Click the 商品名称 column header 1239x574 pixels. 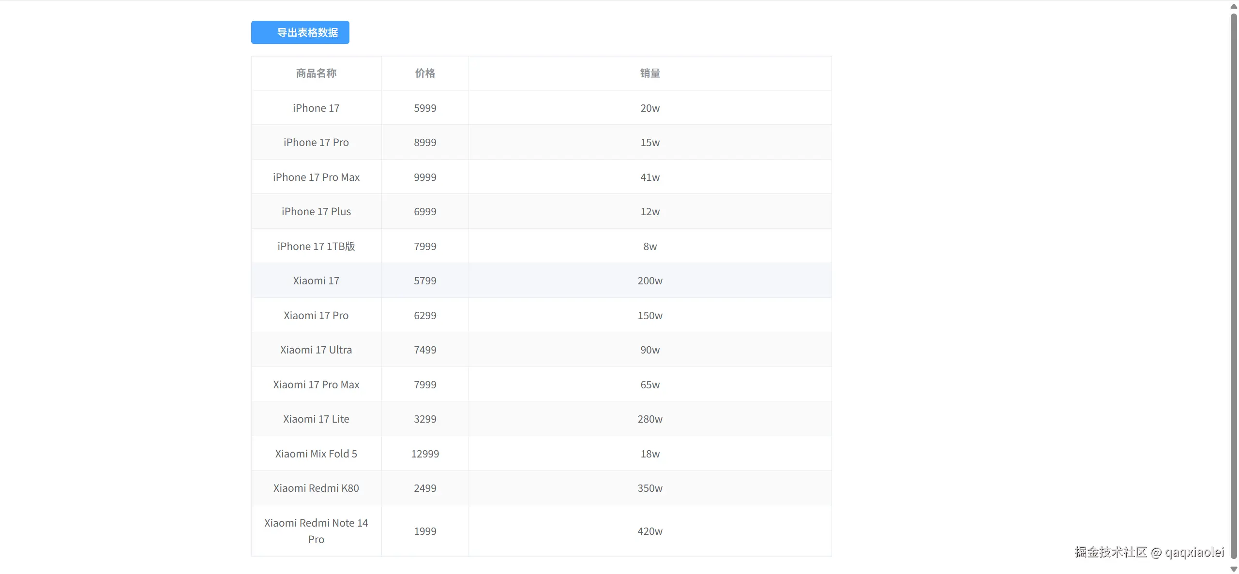coord(317,73)
